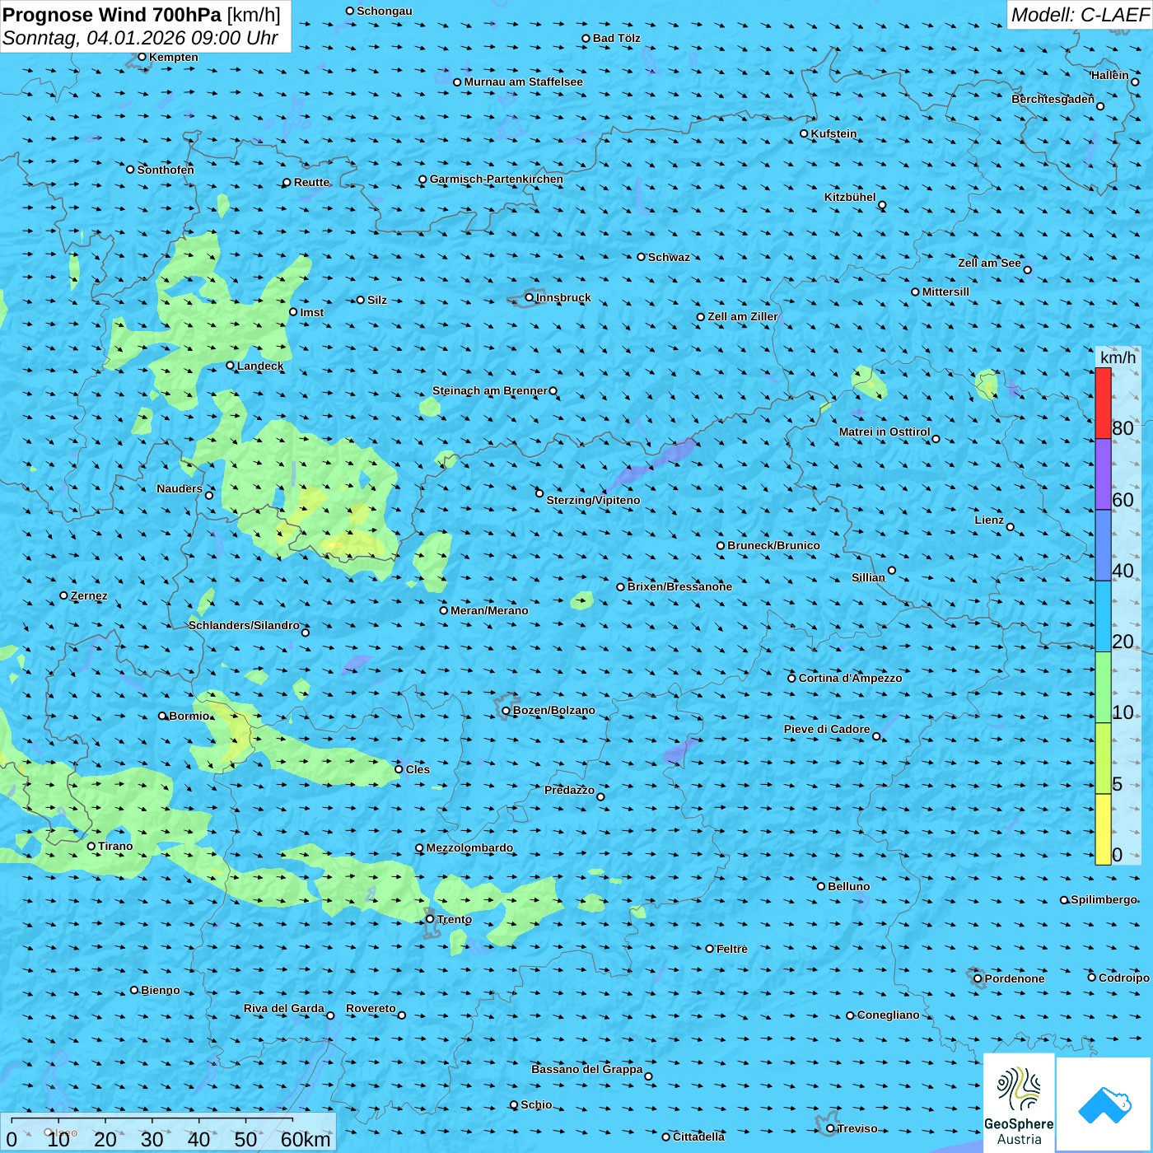
Task: Click the 'Mezzolombardo' label
Action: [470, 847]
